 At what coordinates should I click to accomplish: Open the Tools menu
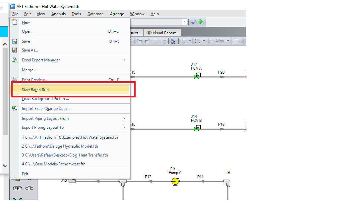pyautogui.click(x=76, y=14)
